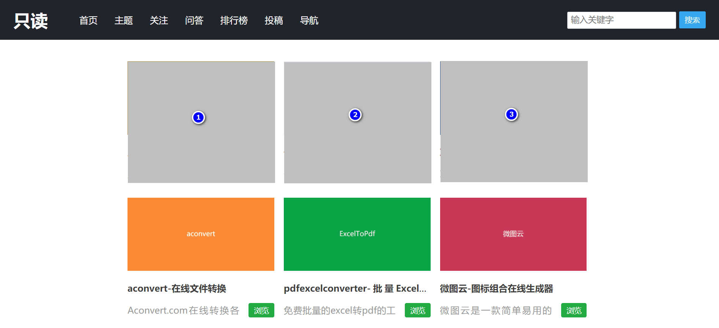Click 浏览 button next to excel转pdf description

point(418,310)
